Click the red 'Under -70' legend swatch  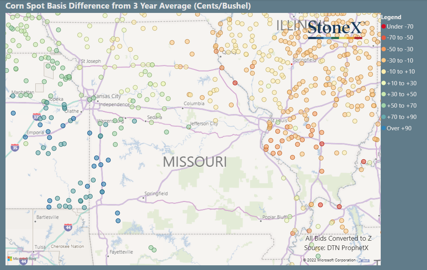(x=384, y=26)
